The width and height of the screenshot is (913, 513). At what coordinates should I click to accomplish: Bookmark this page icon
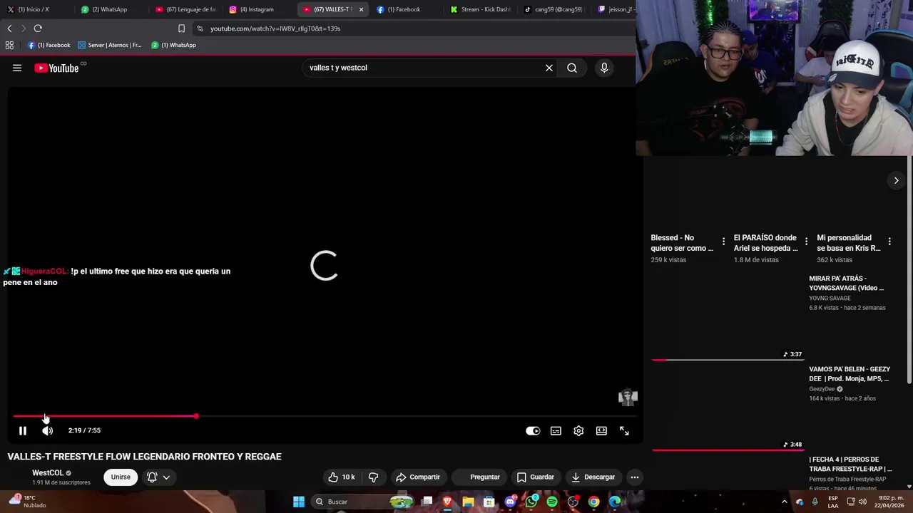click(x=181, y=28)
